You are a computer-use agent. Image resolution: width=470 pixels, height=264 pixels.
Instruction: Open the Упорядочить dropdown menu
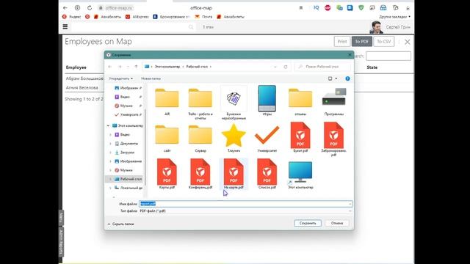coord(120,78)
